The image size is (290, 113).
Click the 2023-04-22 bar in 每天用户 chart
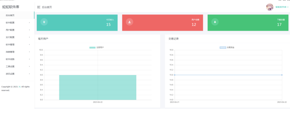coord(98,87)
